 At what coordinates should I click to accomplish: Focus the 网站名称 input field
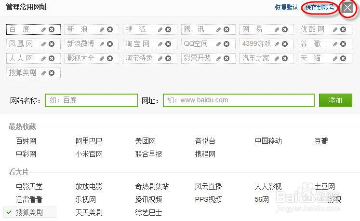point(92,100)
